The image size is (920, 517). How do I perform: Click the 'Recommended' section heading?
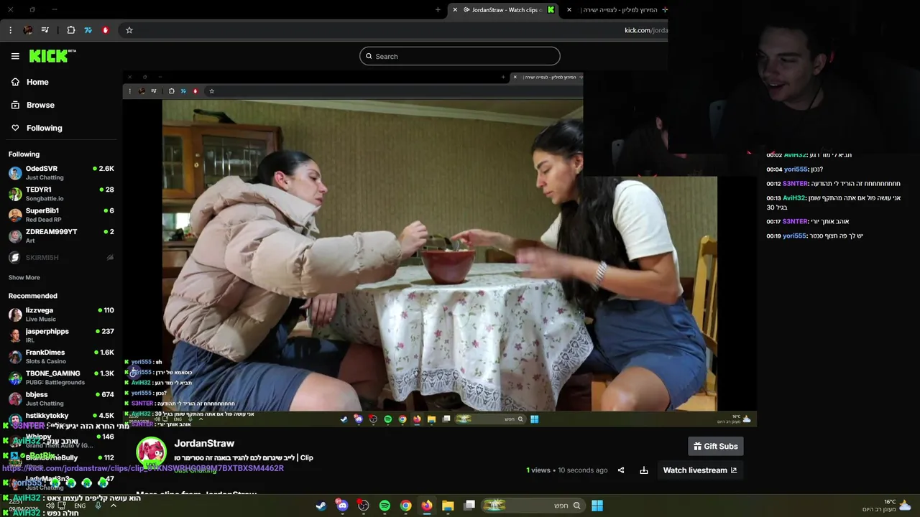click(33, 296)
